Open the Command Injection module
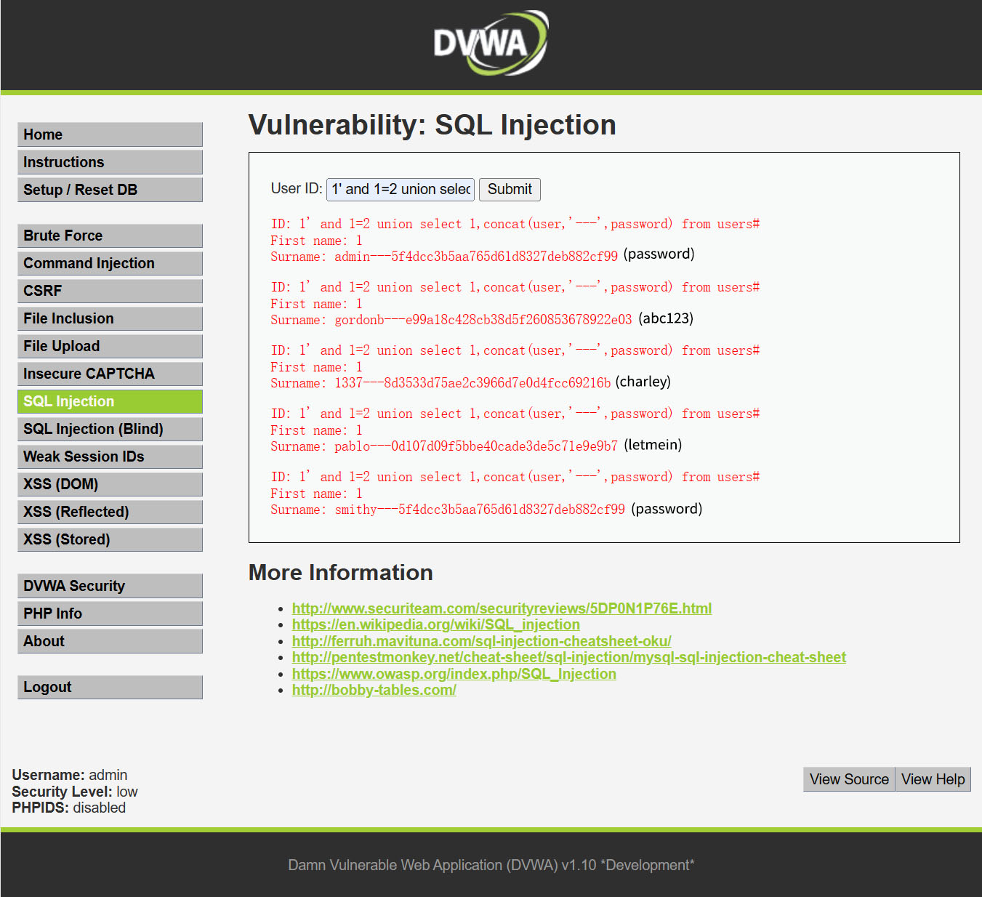 click(110, 263)
